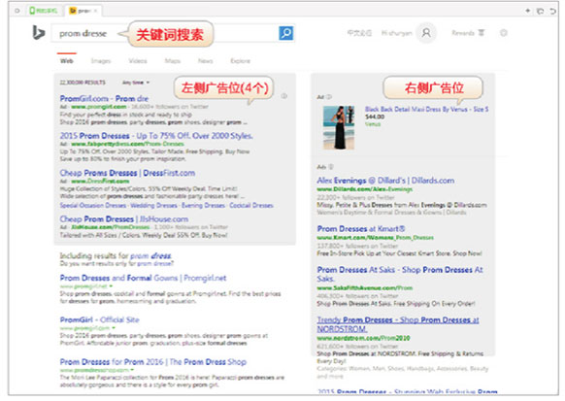Expand the arrow beside promdressshop.com URL
Image resolution: width=565 pixels, height=401 pixels.
pos(132,370)
